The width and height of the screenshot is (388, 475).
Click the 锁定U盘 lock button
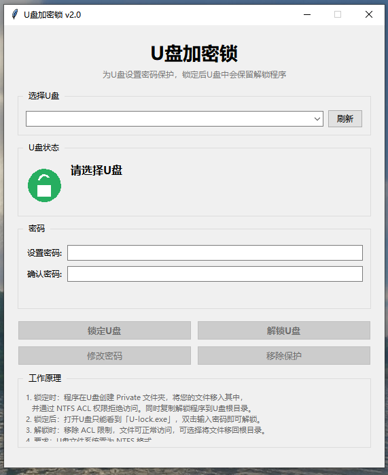click(105, 331)
